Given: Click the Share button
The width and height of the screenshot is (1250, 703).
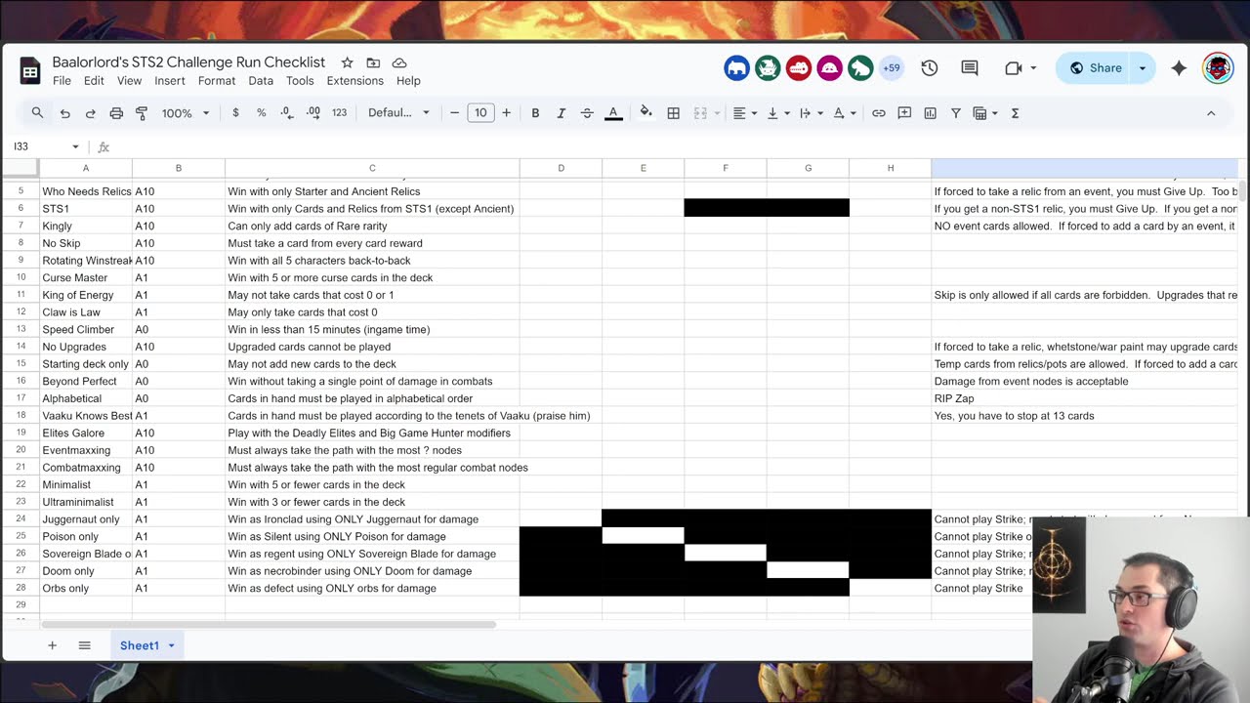Looking at the screenshot, I should coord(1095,68).
